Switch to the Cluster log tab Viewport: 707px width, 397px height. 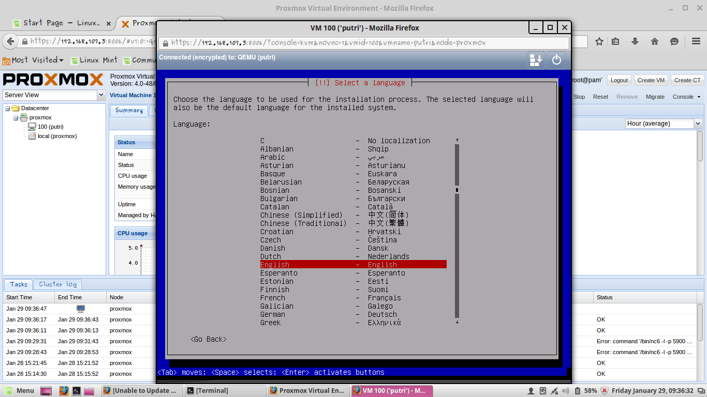pyautogui.click(x=57, y=284)
